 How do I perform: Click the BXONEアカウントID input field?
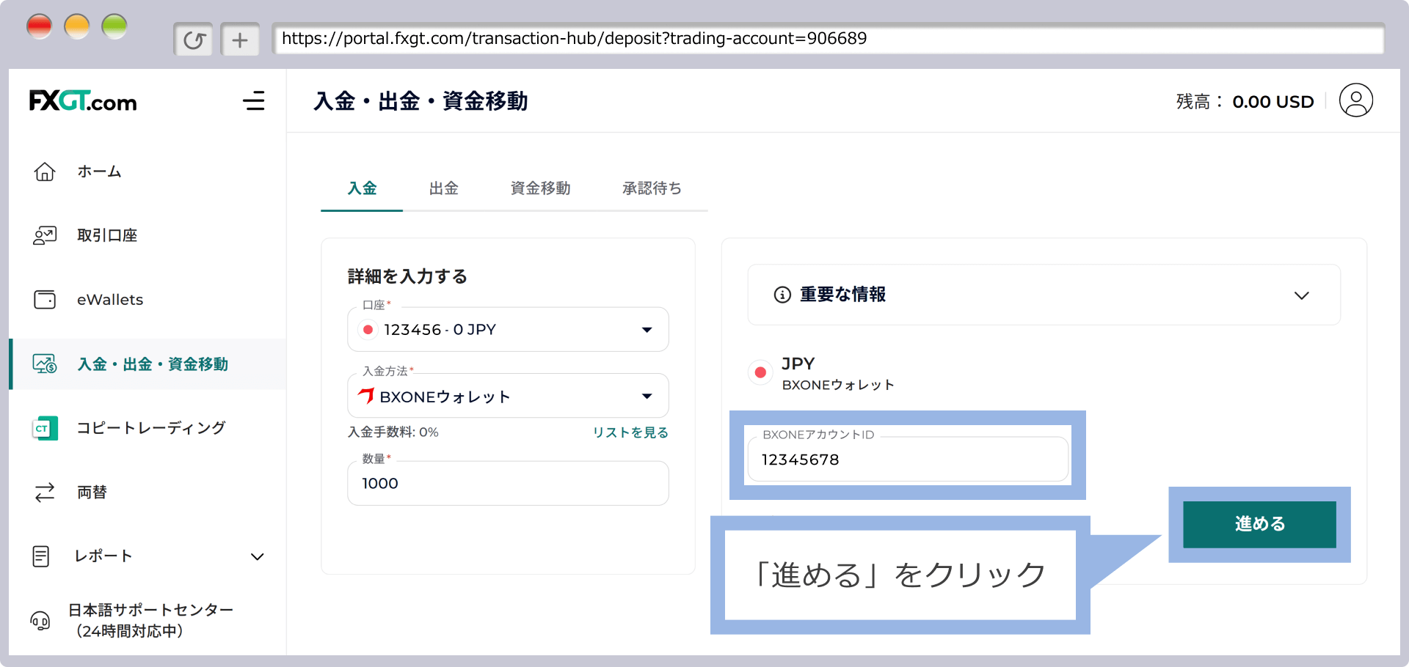tap(907, 460)
